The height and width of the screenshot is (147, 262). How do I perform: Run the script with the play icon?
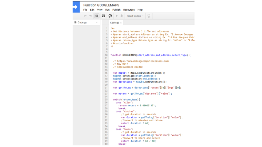pyautogui.click(x=117, y=16)
